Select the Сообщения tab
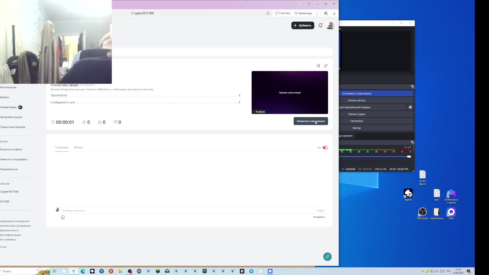 click(x=62, y=147)
